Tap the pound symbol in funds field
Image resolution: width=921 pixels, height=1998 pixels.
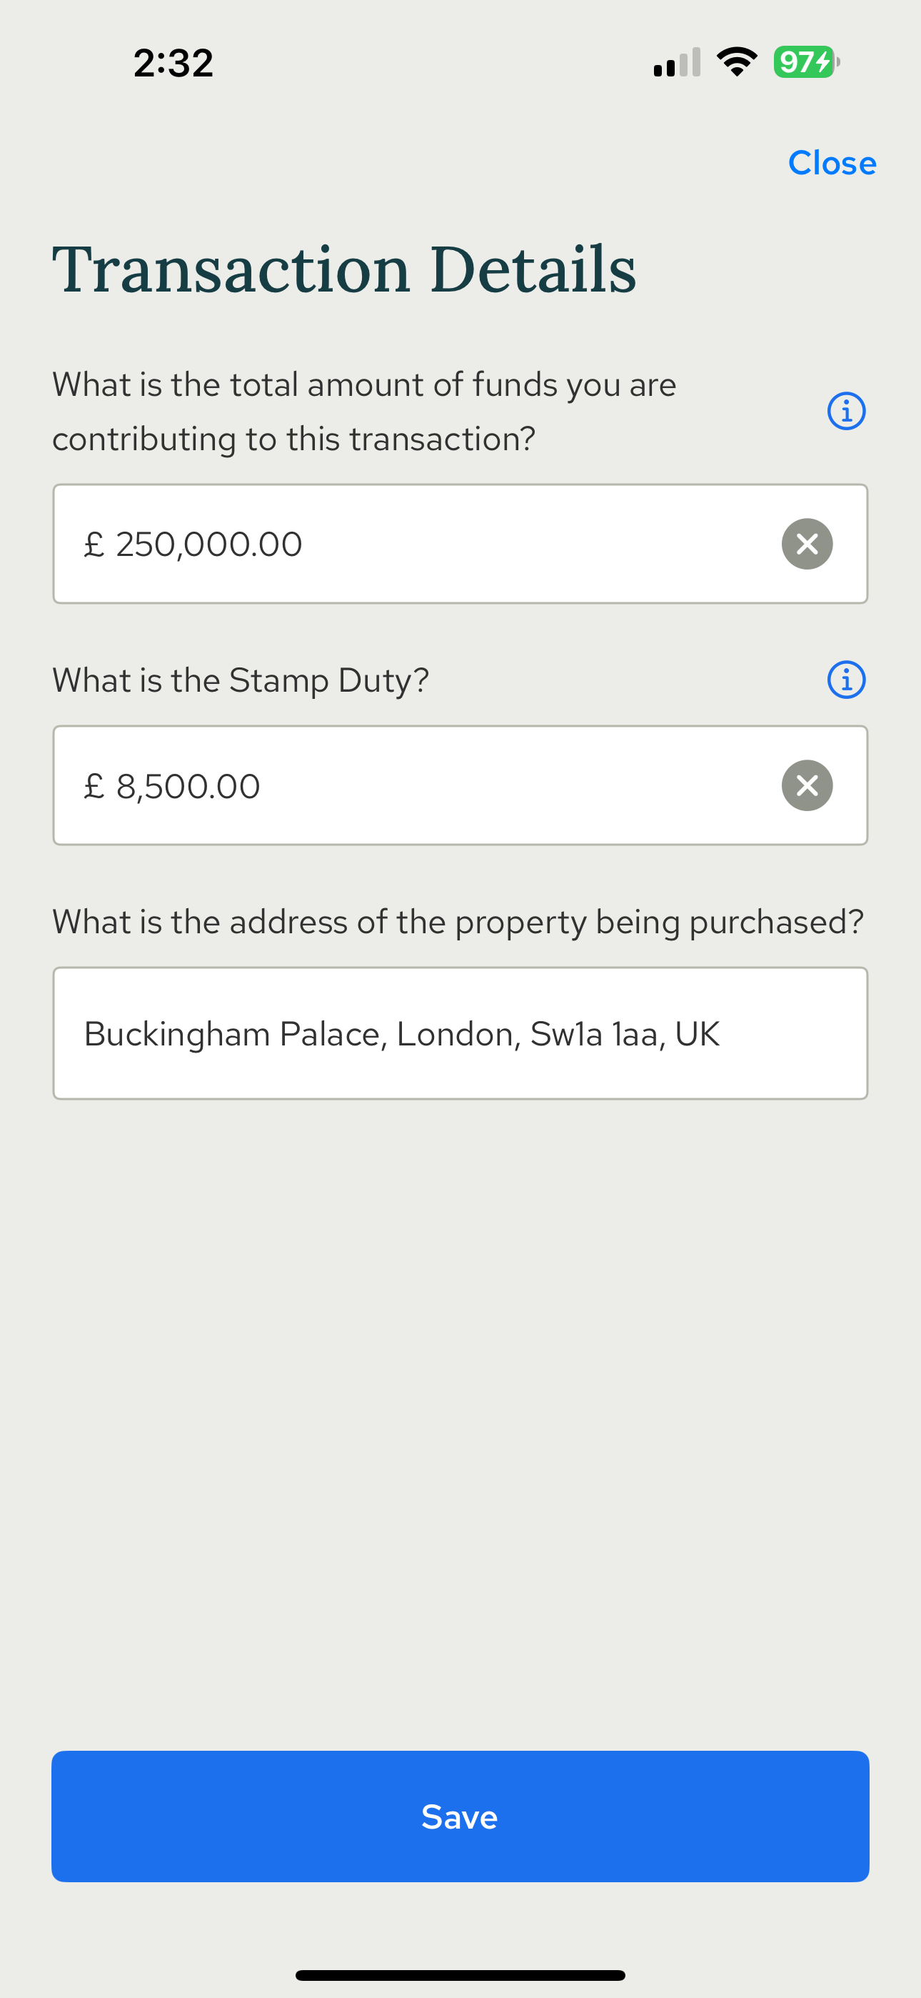(94, 545)
